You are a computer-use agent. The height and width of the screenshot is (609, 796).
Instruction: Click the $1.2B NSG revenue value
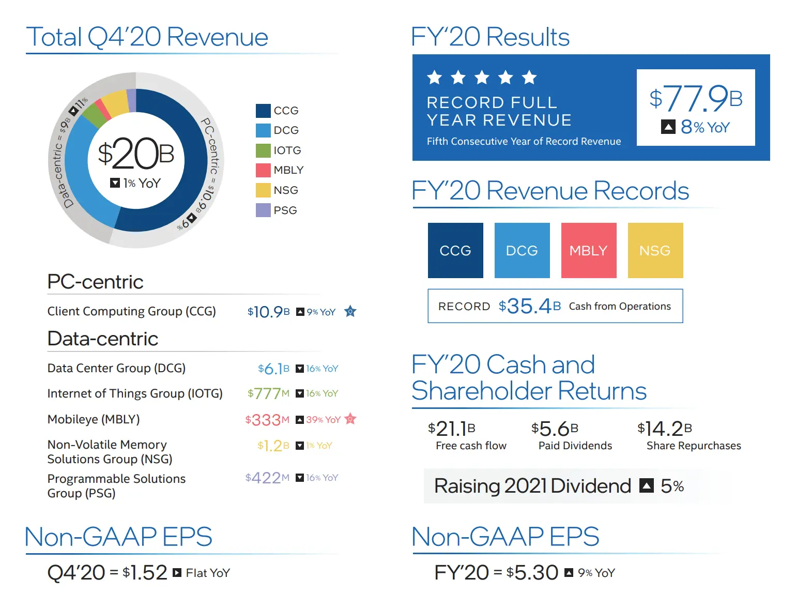point(273,446)
